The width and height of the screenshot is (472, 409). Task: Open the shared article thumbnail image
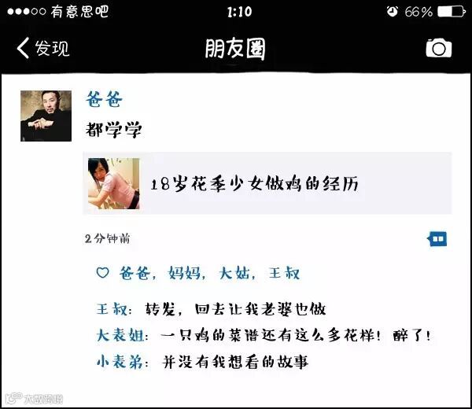[x=114, y=183]
